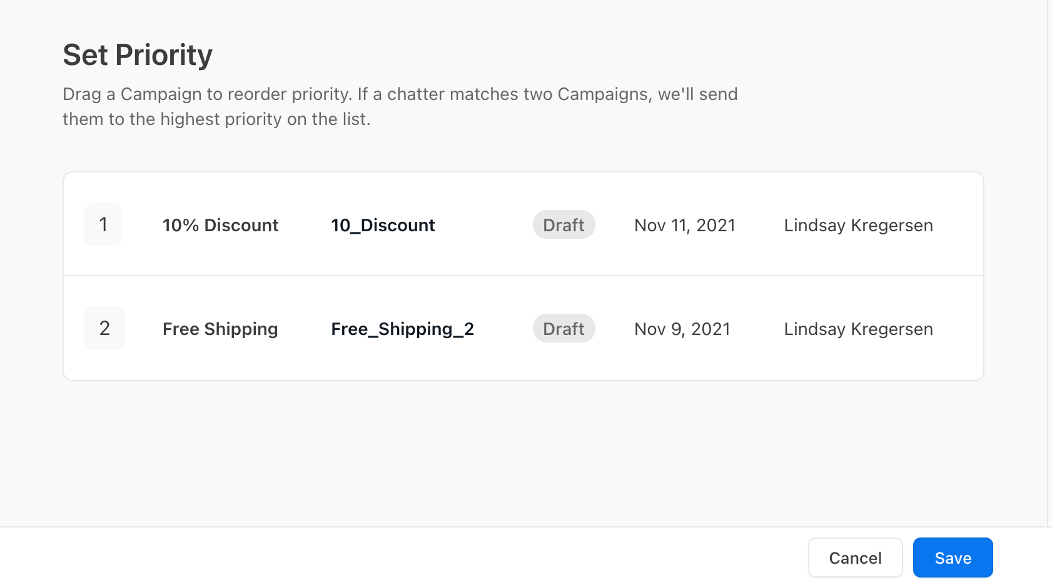Click the 10_Discount identifier text

383,225
